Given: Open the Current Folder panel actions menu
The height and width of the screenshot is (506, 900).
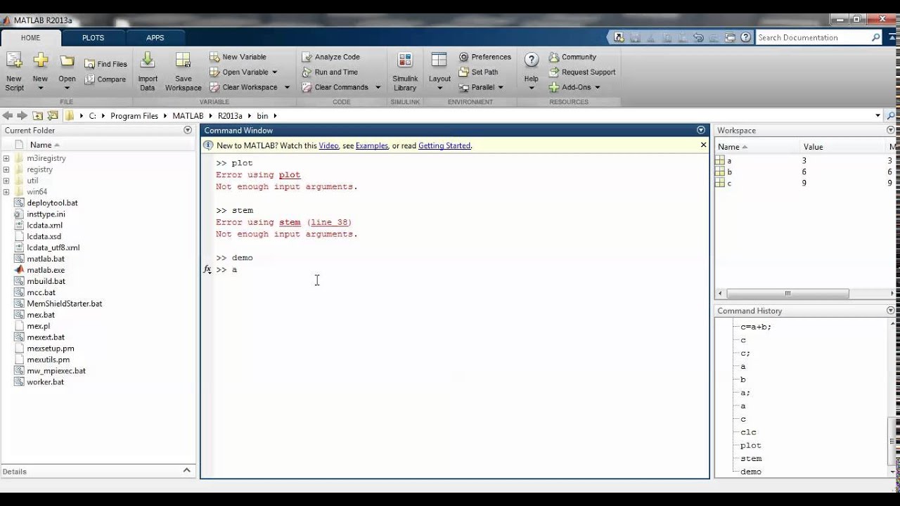Looking at the screenshot, I should pyautogui.click(x=188, y=130).
